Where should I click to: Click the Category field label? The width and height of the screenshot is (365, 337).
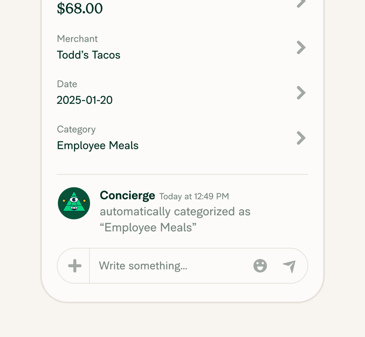pyautogui.click(x=76, y=129)
